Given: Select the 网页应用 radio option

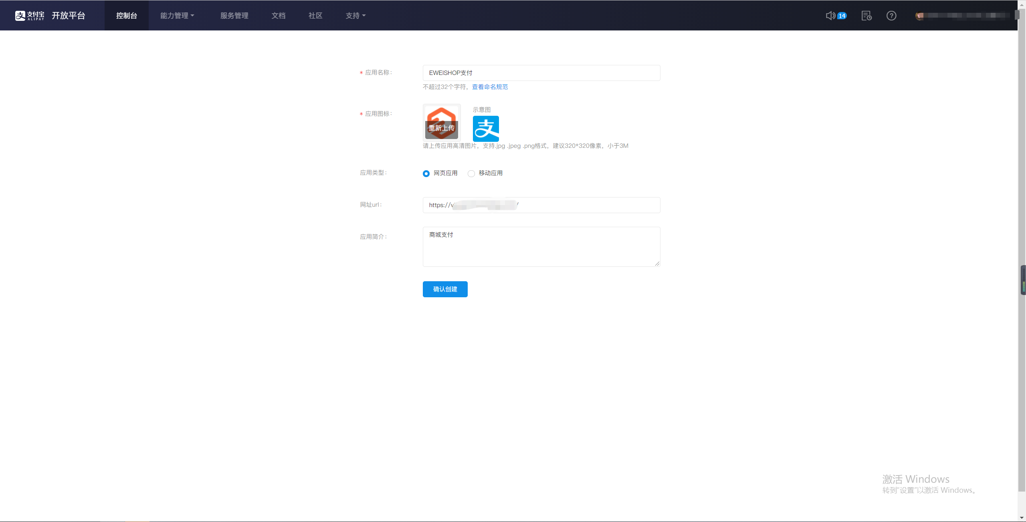Looking at the screenshot, I should coord(426,173).
